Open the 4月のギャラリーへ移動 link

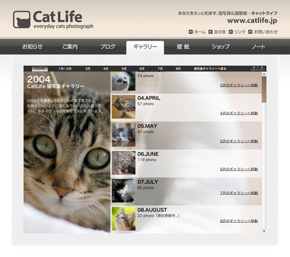[x=239, y=113]
